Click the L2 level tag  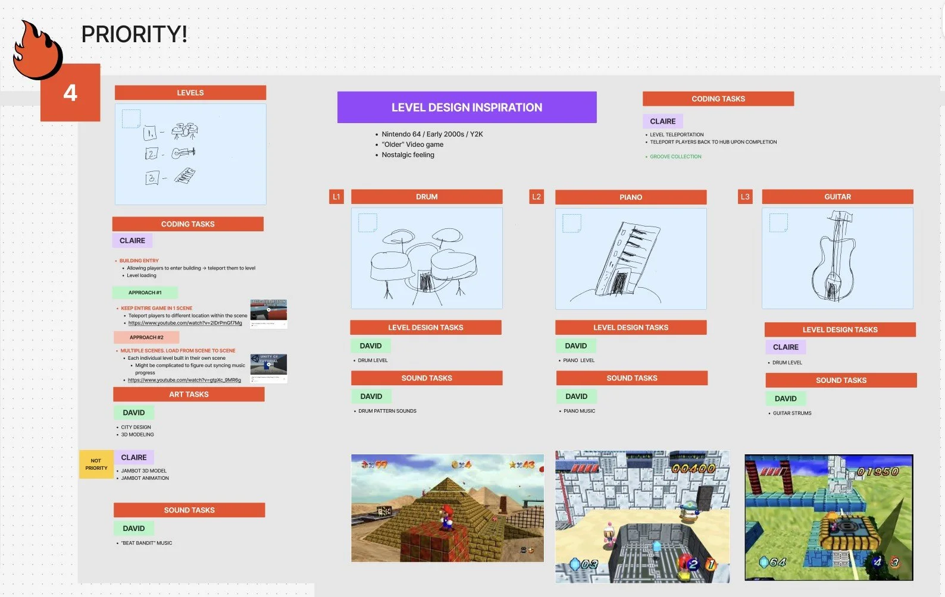(537, 197)
